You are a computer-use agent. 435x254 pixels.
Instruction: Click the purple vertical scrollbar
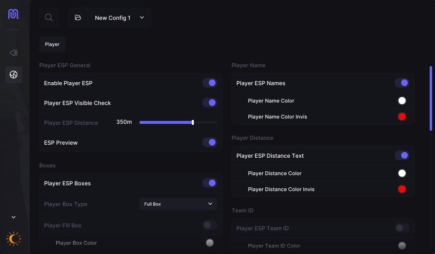coord(431,98)
